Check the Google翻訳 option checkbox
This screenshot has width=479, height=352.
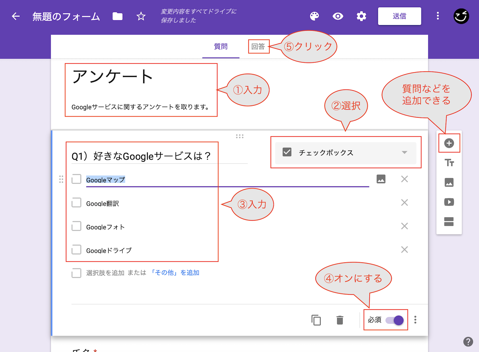coord(76,203)
